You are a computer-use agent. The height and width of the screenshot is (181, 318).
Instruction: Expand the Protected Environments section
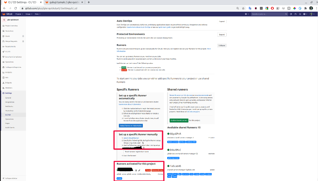[x=222, y=35]
